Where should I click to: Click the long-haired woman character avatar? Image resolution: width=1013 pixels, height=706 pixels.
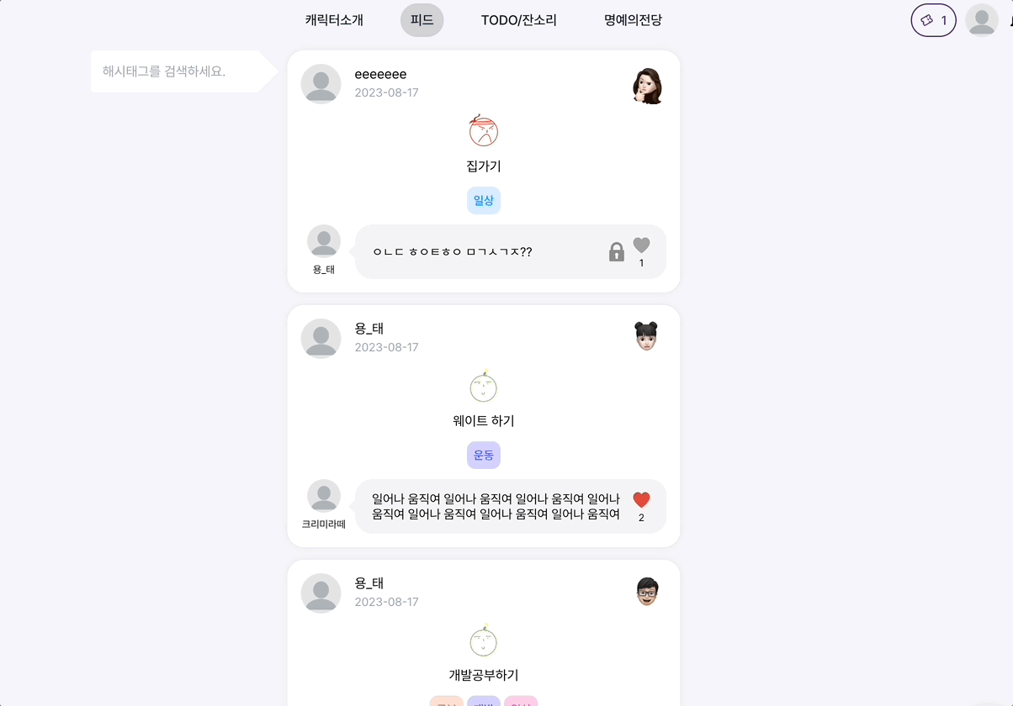[647, 86]
